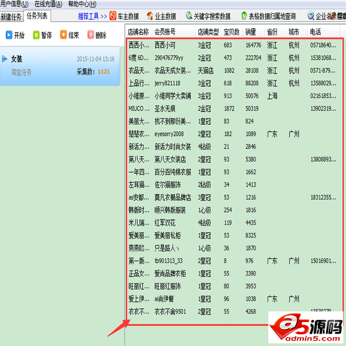Screen dimensions: 346x346
Task: Click the shop name 美丽大...
Action: tap(139, 121)
